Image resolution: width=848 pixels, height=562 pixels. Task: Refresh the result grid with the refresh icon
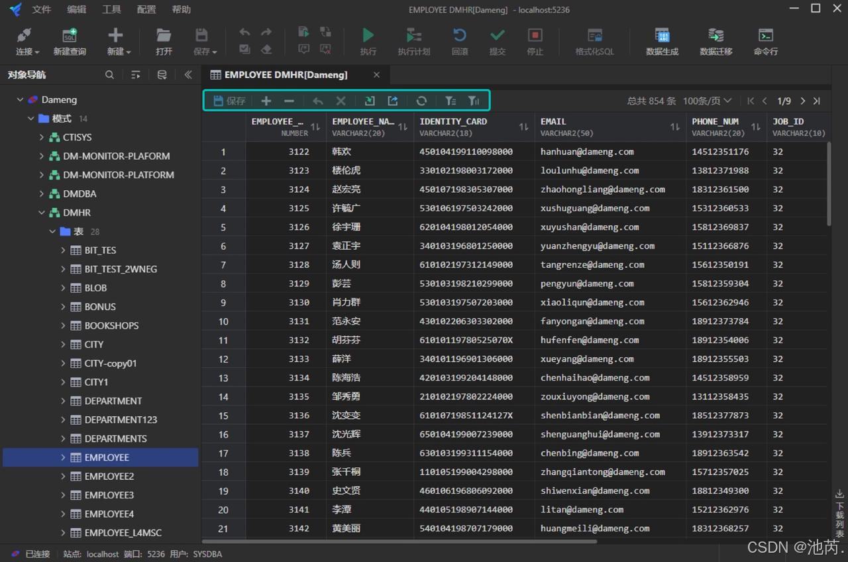pyautogui.click(x=422, y=101)
